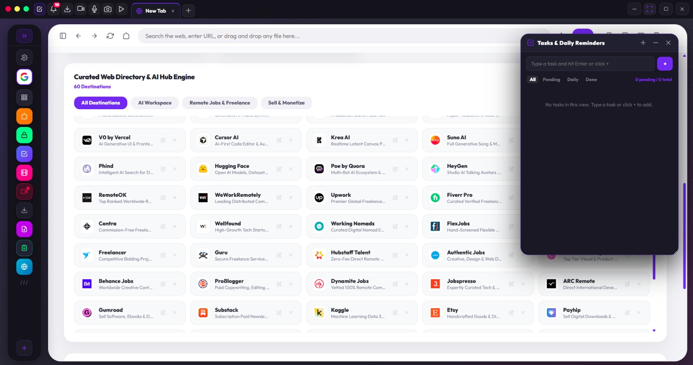Open the downloads icon in title bar
Viewport: 693px width, 365px height.
point(67,9)
